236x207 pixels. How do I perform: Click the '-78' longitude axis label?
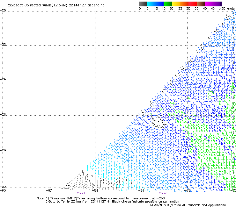click(x=188, y=190)
